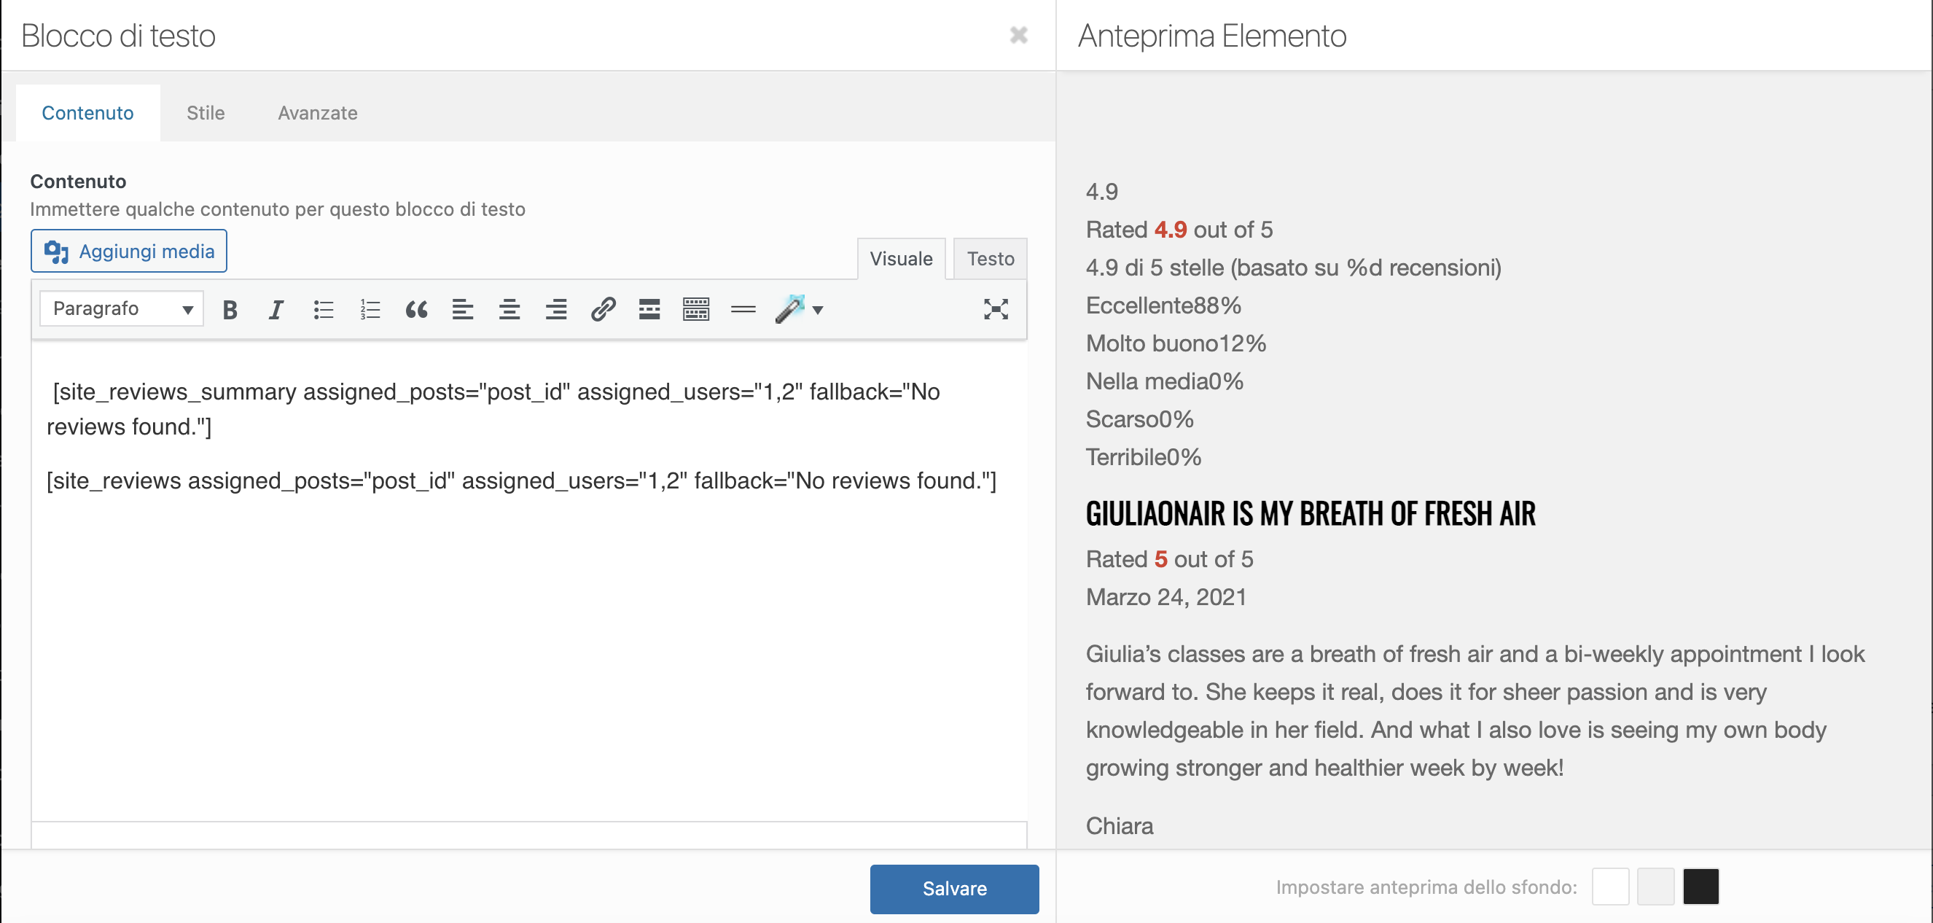Screen dimensions: 1933x923
Task: Open the Paragrafo format dropdown
Action: (x=122, y=309)
